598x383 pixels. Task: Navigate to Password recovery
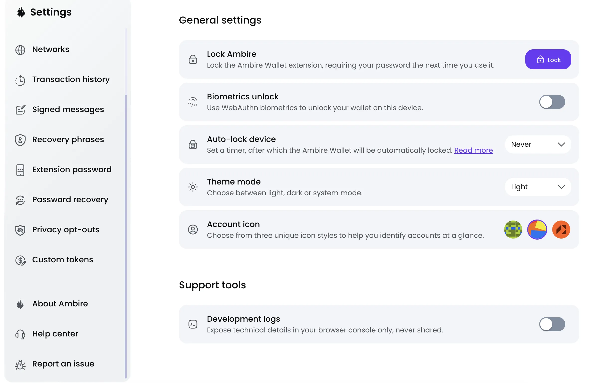(x=70, y=200)
